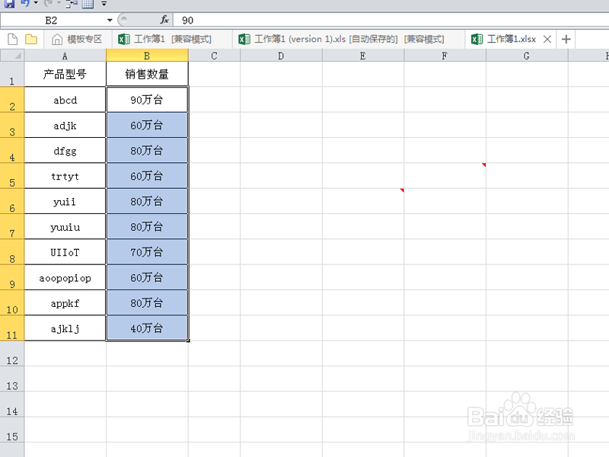The width and height of the screenshot is (609, 457).
Task: Select cell containing ajklj
Action: click(x=65, y=328)
